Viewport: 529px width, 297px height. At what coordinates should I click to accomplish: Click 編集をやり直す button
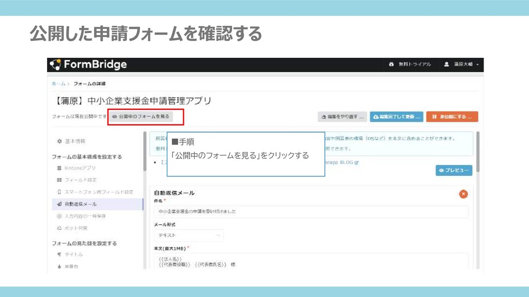pos(342,117)
